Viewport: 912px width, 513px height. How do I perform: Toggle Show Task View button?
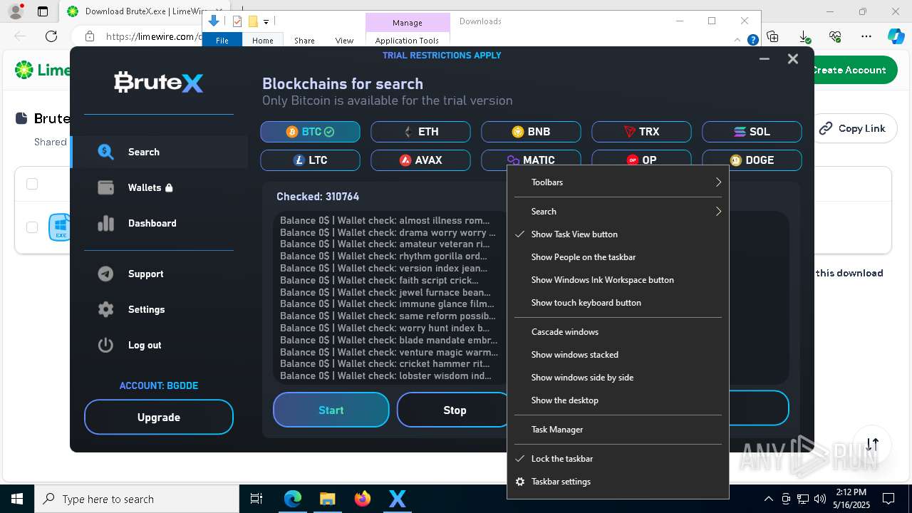click(618, 234)
